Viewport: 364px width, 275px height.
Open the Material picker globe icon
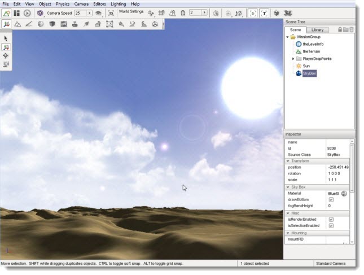[344, 193]
